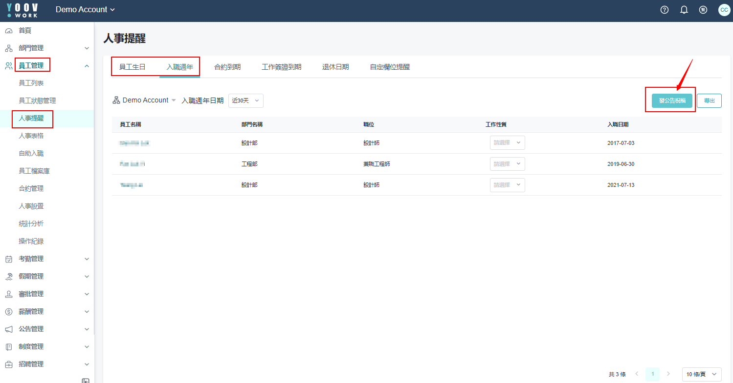Open the 近30天 date range dropdown
Image resolution: width=733 pixels, height=383 pixels.
246,101
